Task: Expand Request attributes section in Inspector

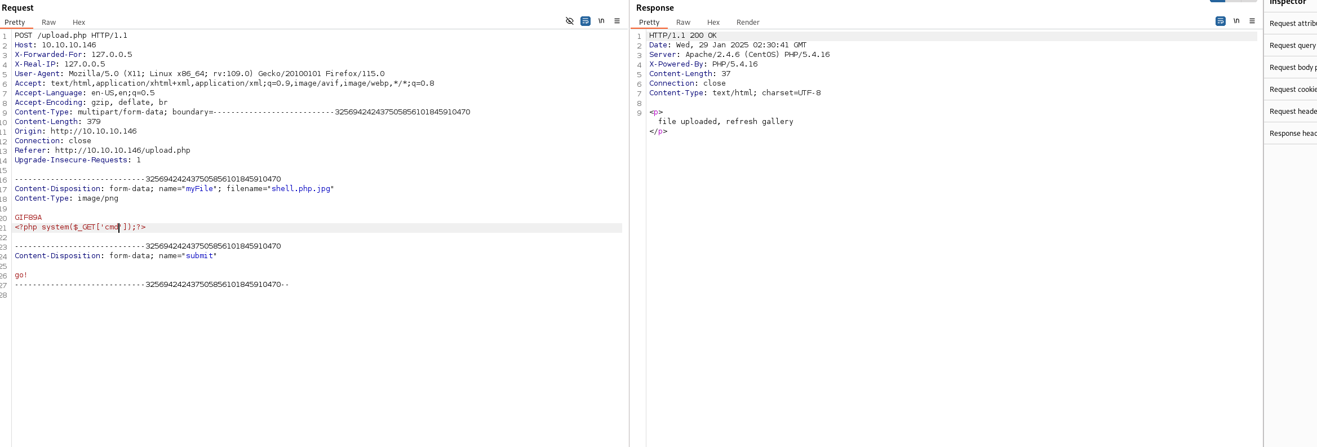Action: click(1291, 23)
